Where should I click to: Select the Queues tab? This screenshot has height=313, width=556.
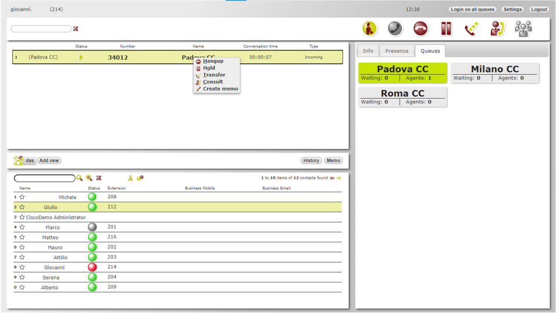(430, 51)
